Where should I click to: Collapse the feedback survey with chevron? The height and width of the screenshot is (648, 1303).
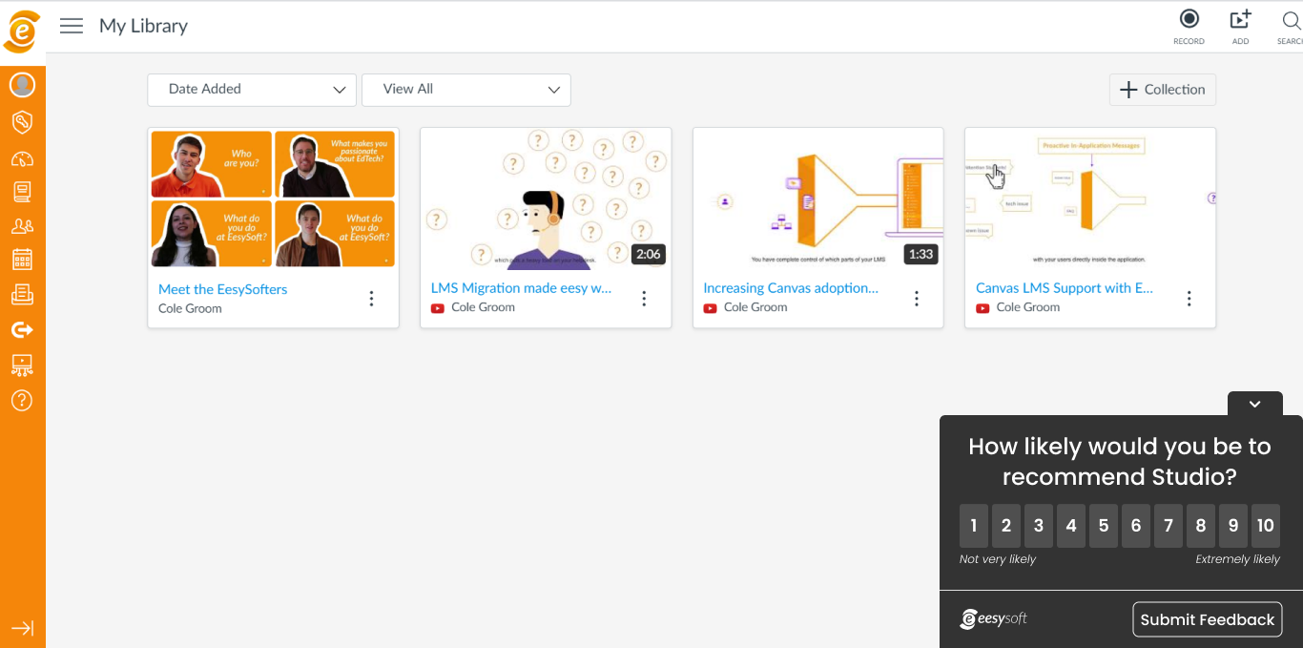(x=1255, y=404)
